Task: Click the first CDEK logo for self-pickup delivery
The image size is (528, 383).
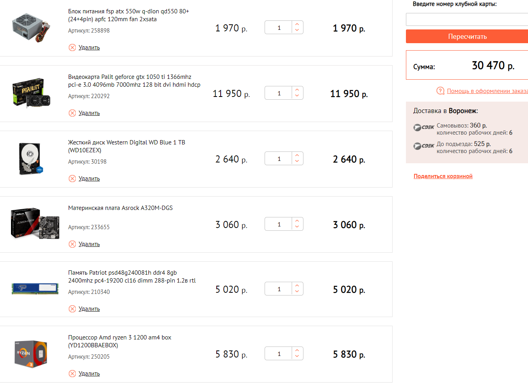Action: pos(424,128)
